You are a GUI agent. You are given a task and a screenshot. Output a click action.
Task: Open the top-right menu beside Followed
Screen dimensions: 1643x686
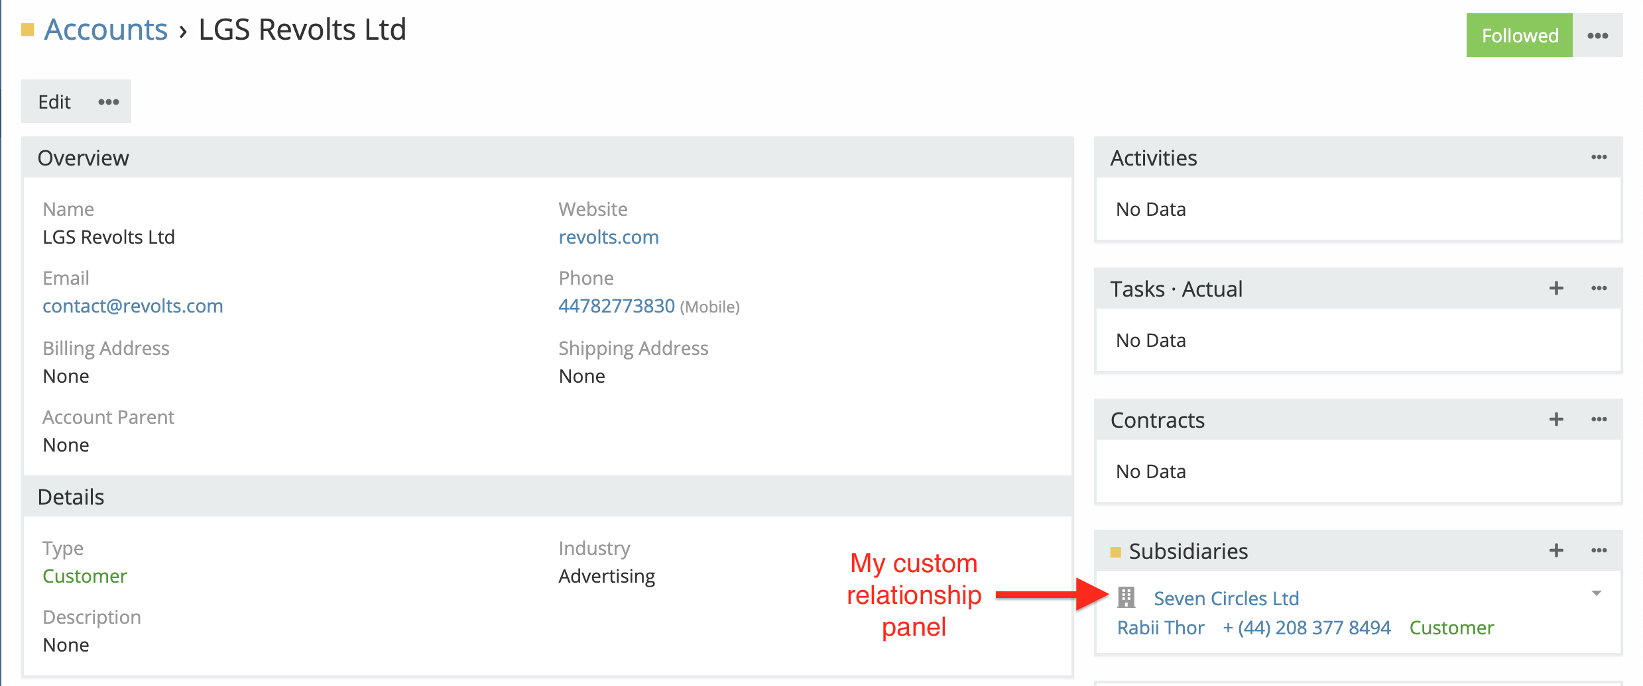click(1598, 36)
